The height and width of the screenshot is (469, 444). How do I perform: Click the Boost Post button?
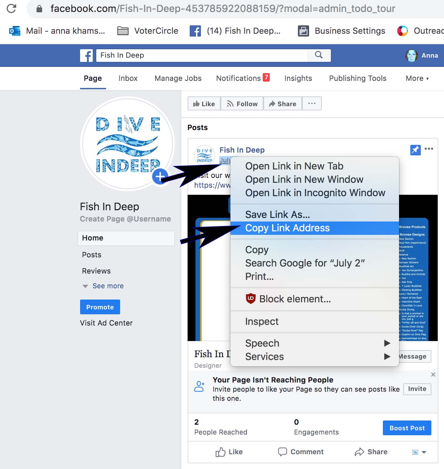(x=407, y=428)
